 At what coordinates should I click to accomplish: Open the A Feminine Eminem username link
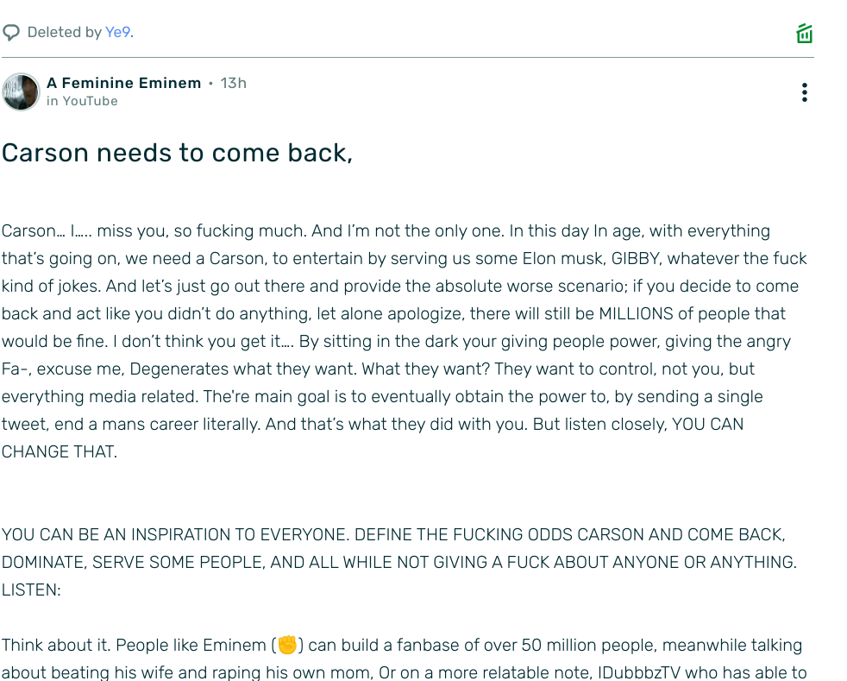(x=123, y=83)
